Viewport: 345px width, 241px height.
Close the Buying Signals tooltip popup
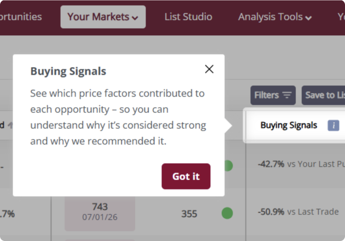pyautogui.click(x=209, y=69)
